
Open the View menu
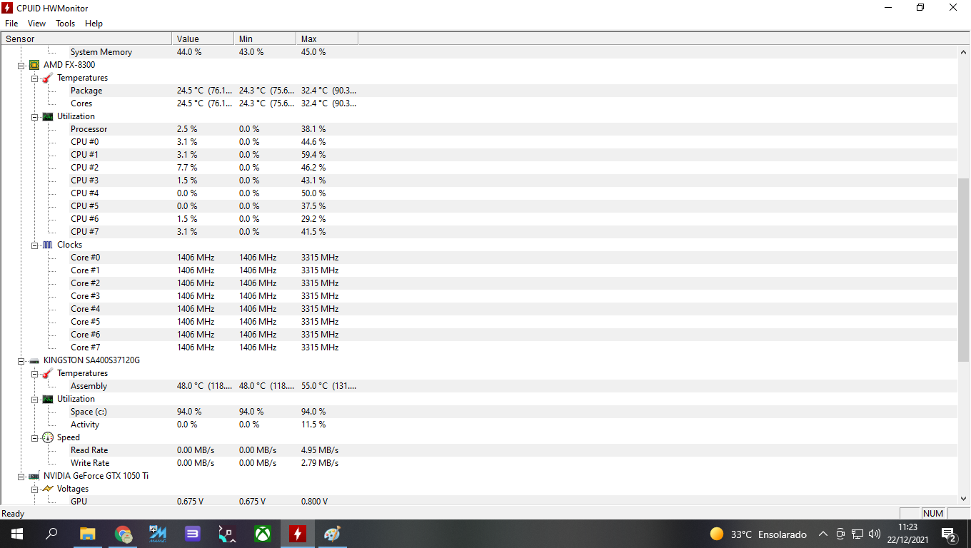point(36,24)
